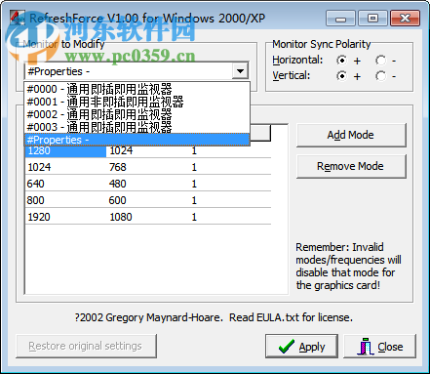Select Horizontal negative polarity radio button
This screenshot has width=430, height=374.
380,61
